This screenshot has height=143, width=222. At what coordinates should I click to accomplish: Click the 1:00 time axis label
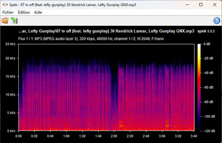tap(66, 136)
